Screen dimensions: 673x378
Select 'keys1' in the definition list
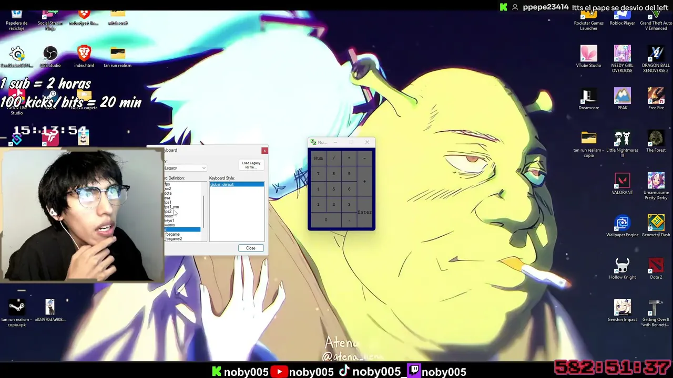(182, 220)
